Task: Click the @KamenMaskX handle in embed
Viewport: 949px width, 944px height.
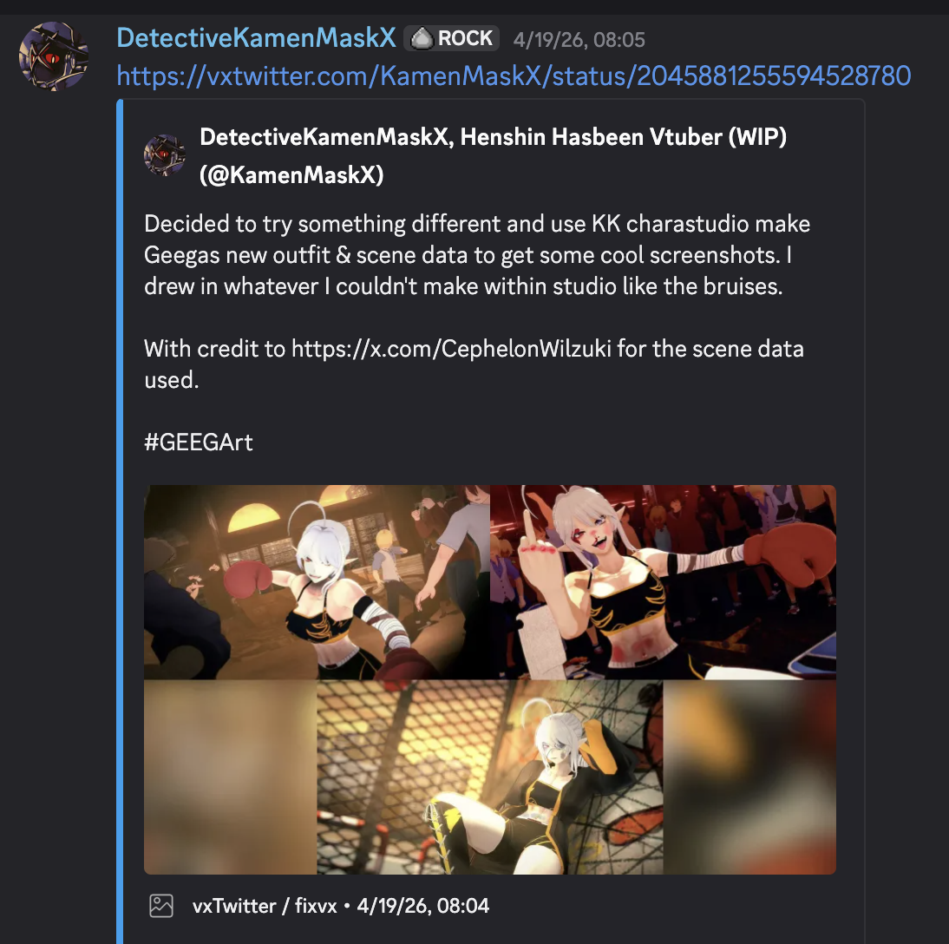Action: click(291, 175)
